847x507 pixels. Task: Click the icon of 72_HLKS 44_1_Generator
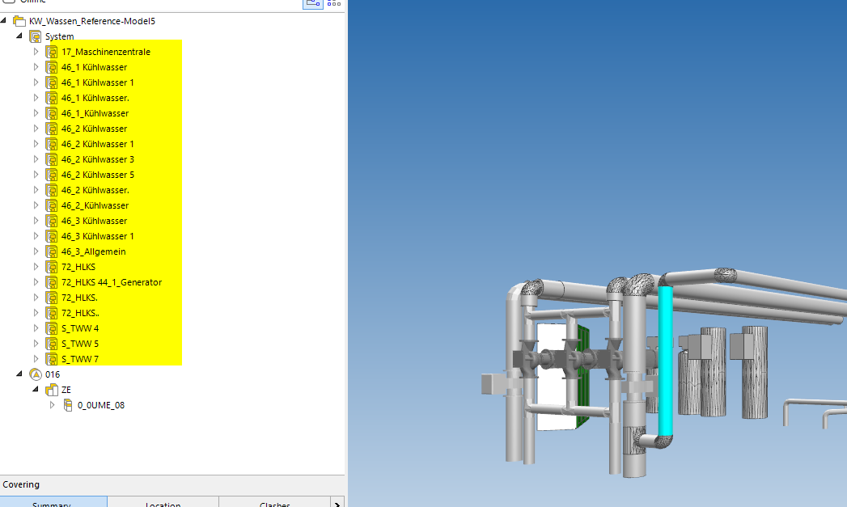[x=52, y=282]
